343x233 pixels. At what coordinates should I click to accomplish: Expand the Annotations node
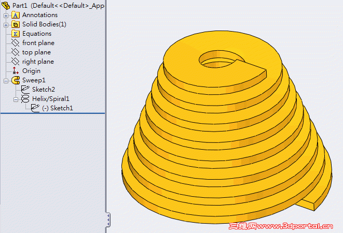click(6, 16)
